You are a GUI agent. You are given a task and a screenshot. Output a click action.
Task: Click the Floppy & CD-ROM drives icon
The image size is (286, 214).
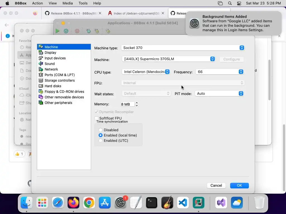coord(41,91)
